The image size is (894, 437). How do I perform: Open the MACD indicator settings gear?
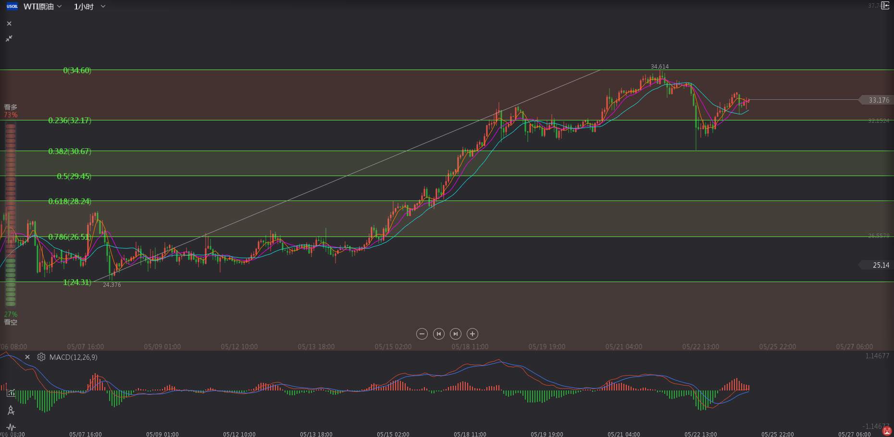pyautogui.click(x=41, y=357)
